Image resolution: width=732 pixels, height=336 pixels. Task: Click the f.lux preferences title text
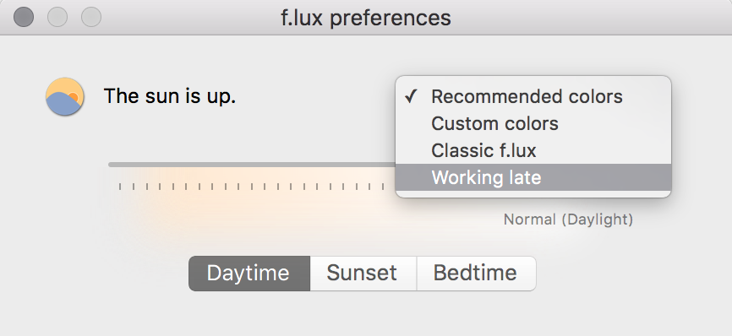(x=366, y=18)
